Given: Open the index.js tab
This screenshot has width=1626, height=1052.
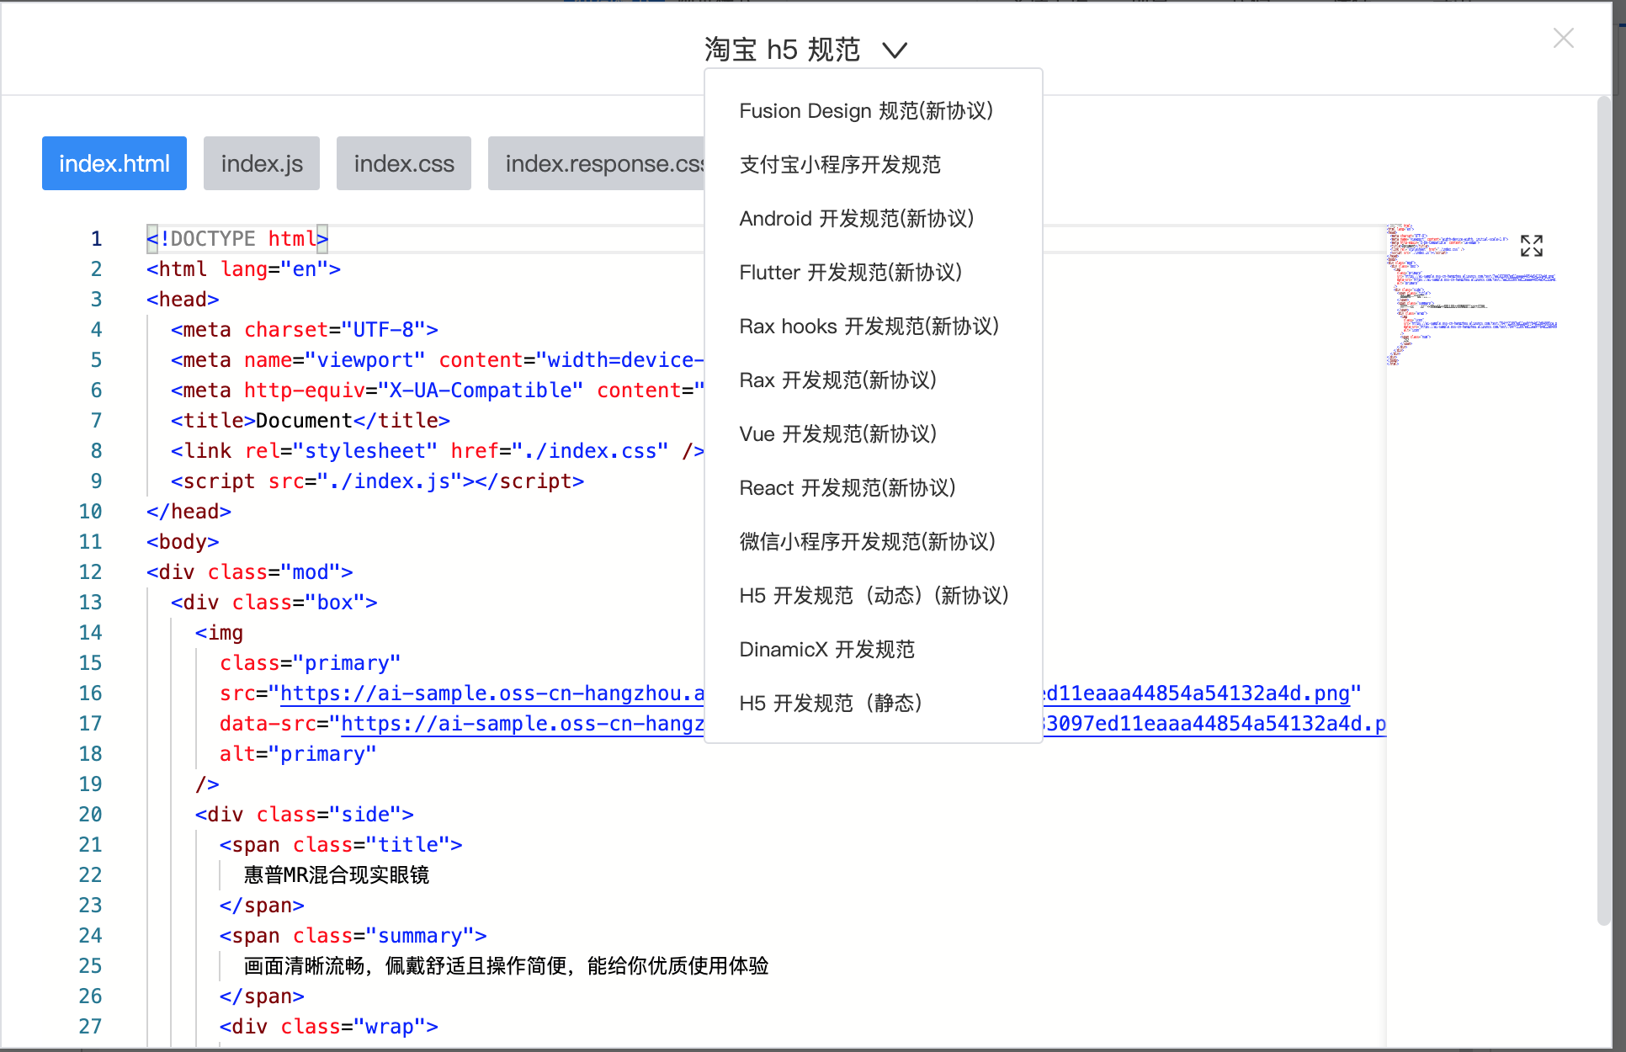Looking at the screenshot, I should point(262,163).
